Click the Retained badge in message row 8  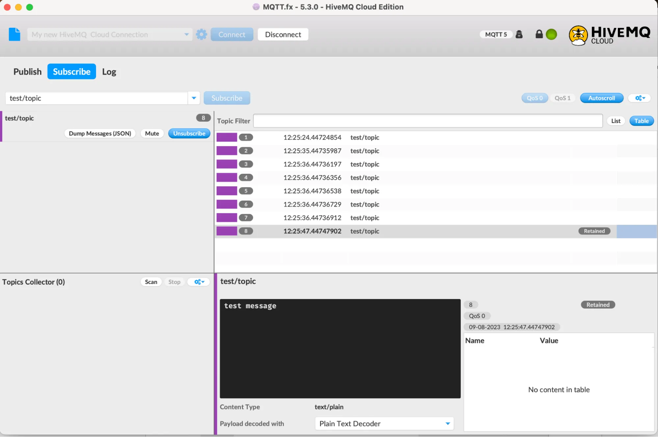pos(594,231)
